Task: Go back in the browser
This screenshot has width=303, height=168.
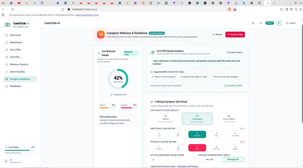Action: tap(3, 9)
